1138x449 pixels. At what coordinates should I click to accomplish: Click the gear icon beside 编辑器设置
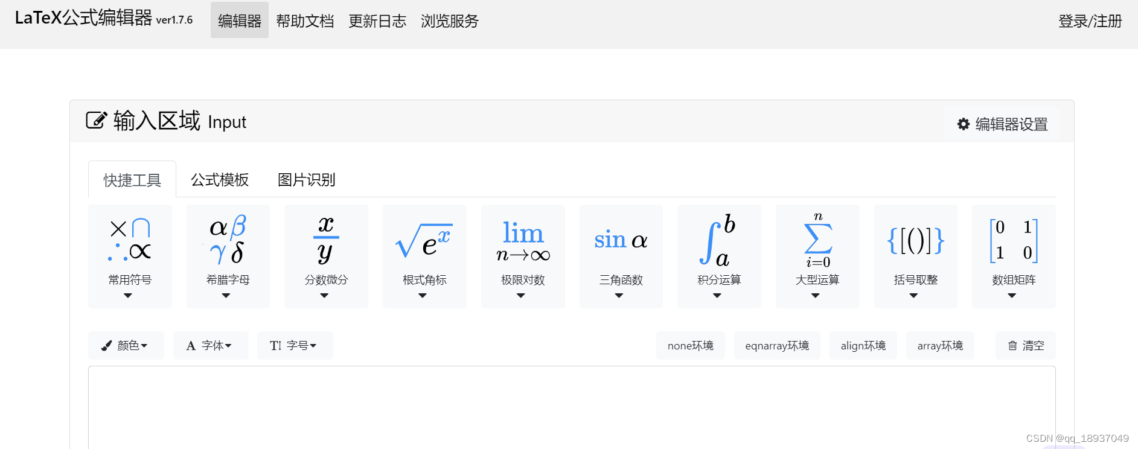tap(964, 124)
